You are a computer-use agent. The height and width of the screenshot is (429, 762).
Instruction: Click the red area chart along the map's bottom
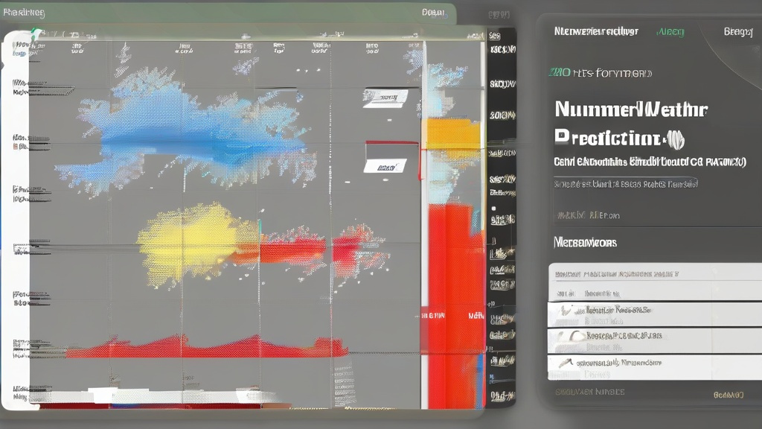207,347
